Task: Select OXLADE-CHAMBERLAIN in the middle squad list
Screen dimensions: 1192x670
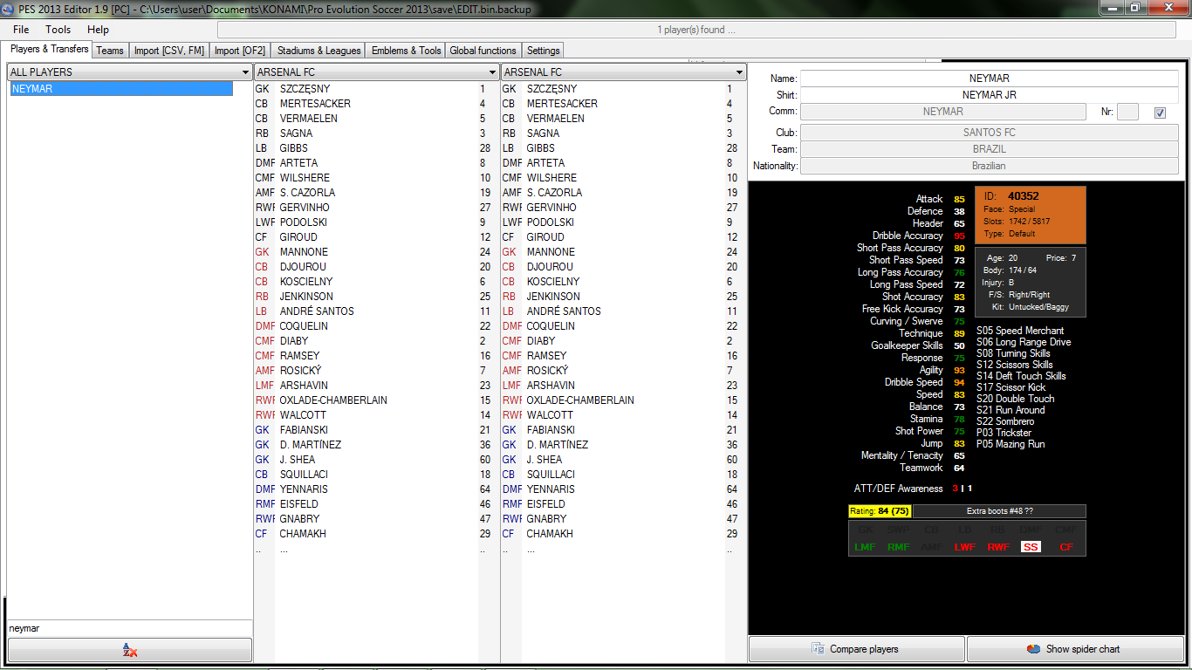Action: coord(376,400)
